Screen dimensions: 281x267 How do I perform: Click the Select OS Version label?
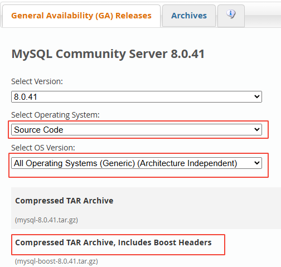43,148
